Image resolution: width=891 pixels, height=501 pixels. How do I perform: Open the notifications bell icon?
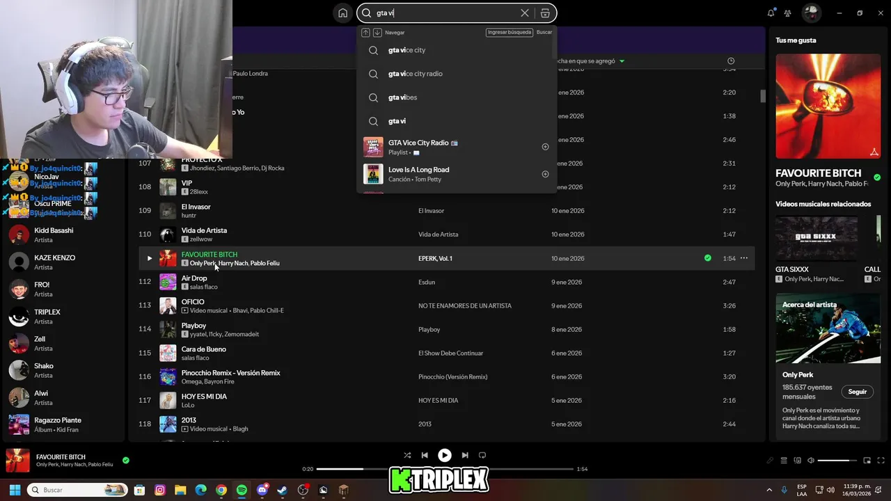point(771,13)
